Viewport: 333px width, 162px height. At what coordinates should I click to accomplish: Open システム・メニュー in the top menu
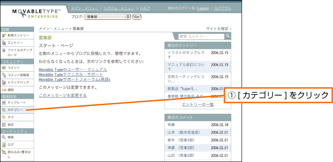[119, 8]
